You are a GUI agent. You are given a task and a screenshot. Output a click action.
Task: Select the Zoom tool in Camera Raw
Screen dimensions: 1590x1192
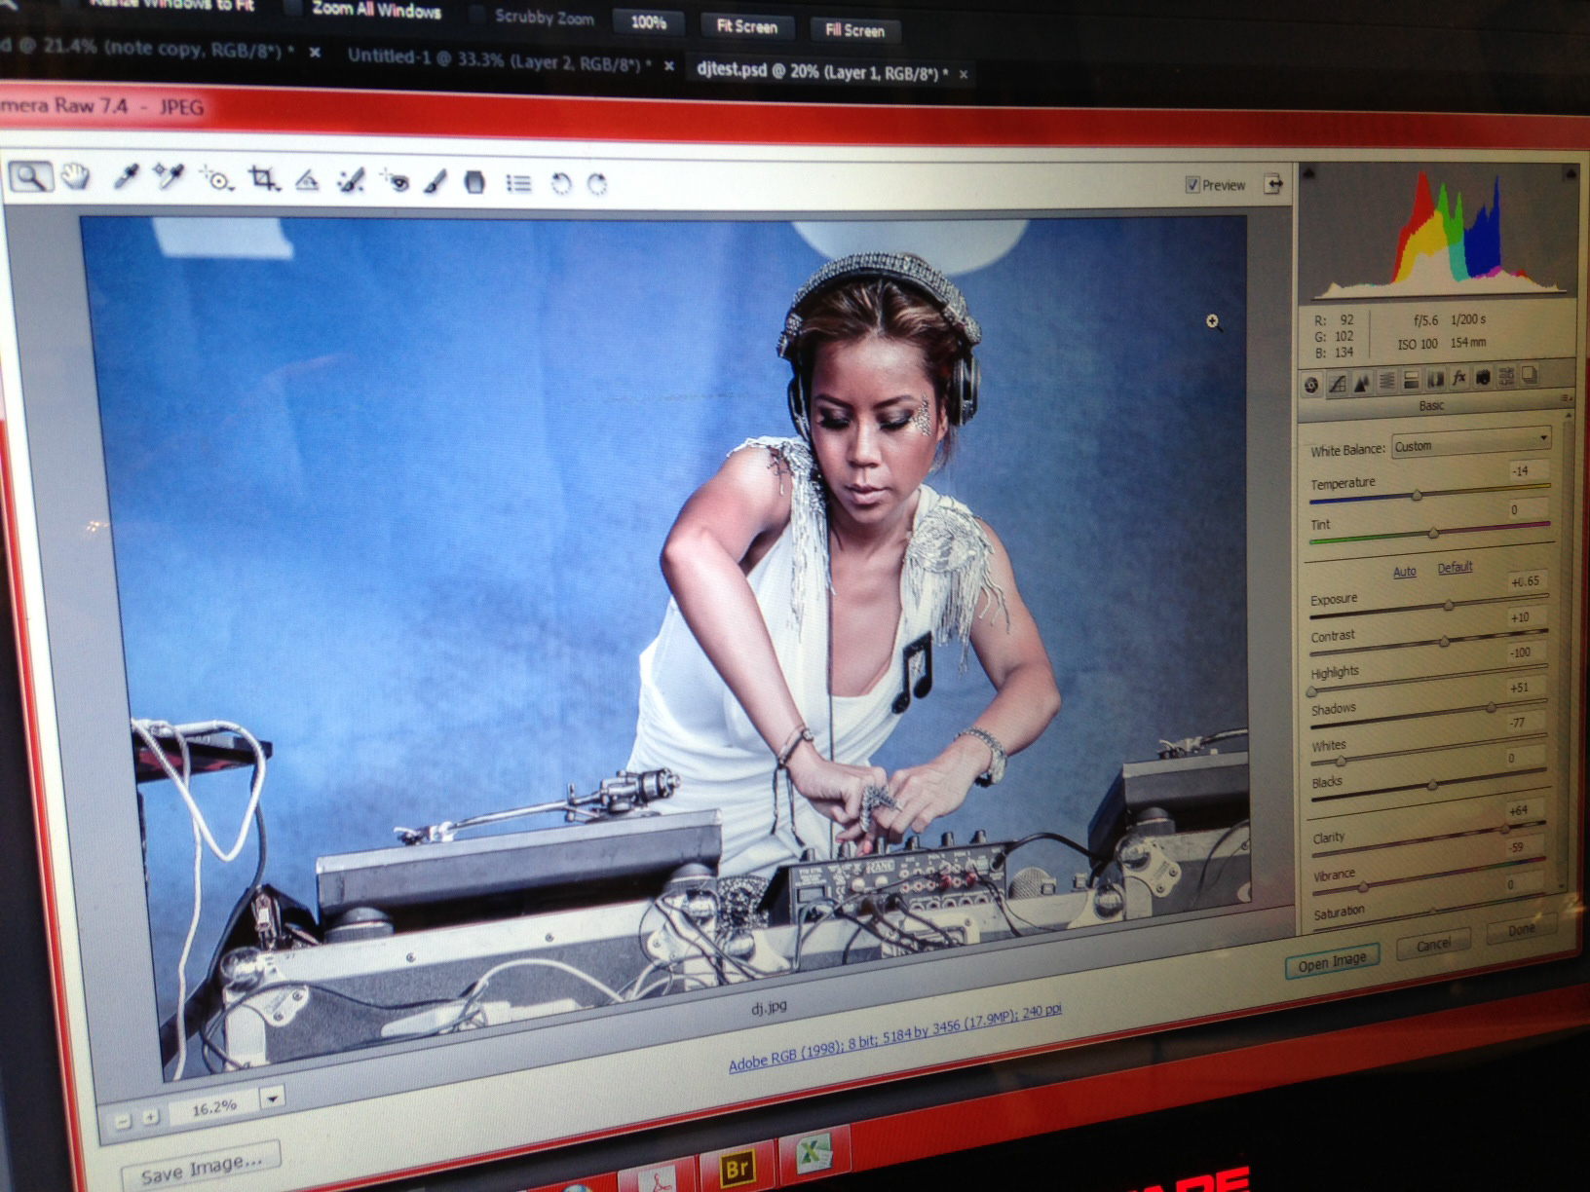30,176
